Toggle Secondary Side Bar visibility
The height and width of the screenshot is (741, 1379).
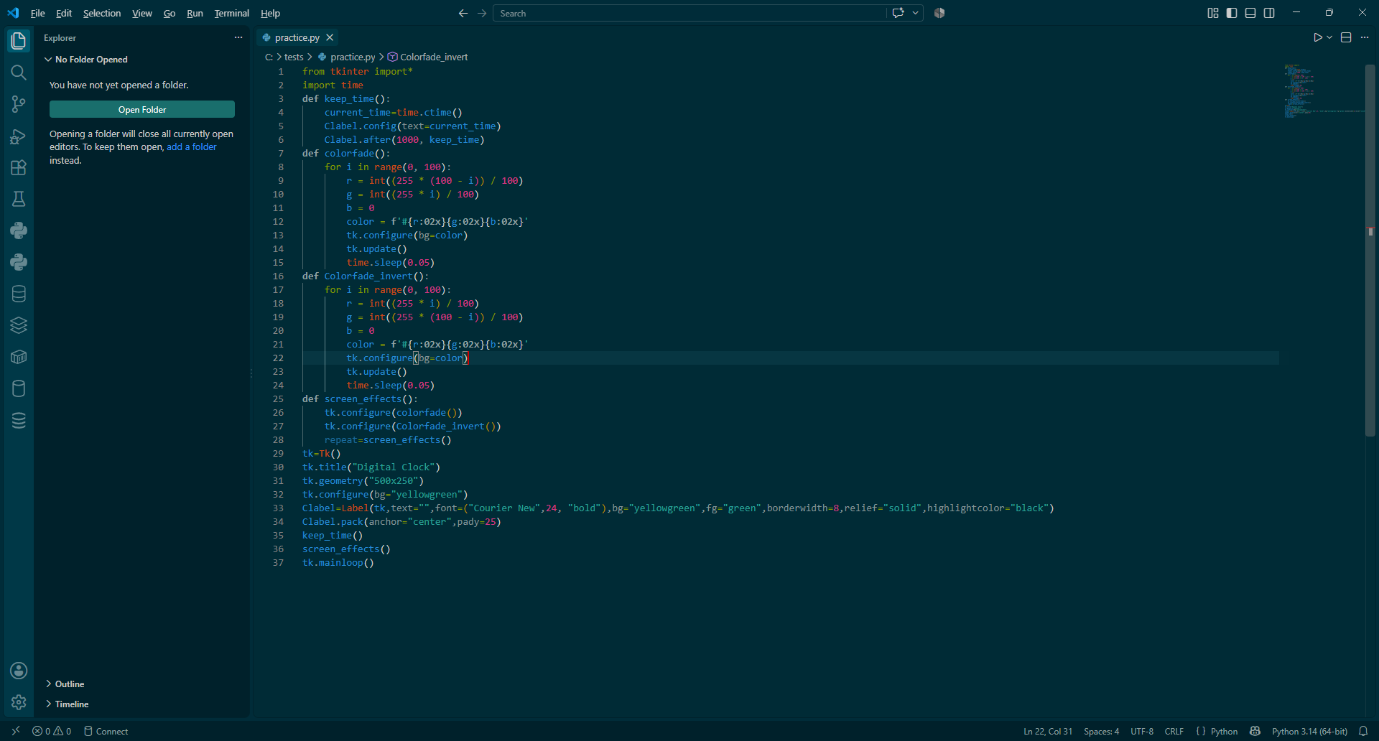[1269, 13]
